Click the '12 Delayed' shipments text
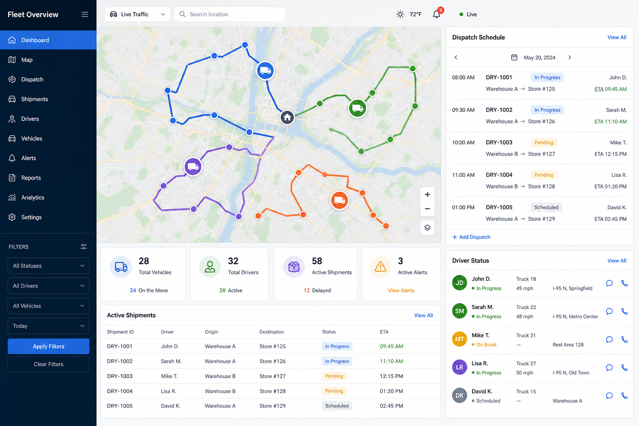Image resolution: width=639 pixels, height=426 pixels. 317,290
